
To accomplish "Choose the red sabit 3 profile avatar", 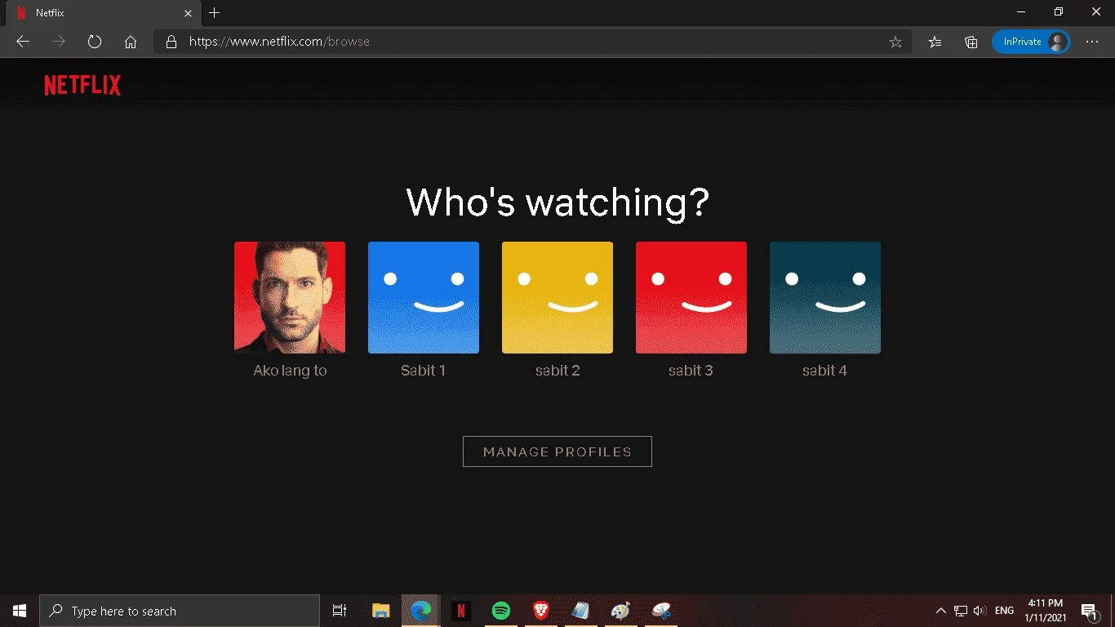I will click(x=691, y=297).
